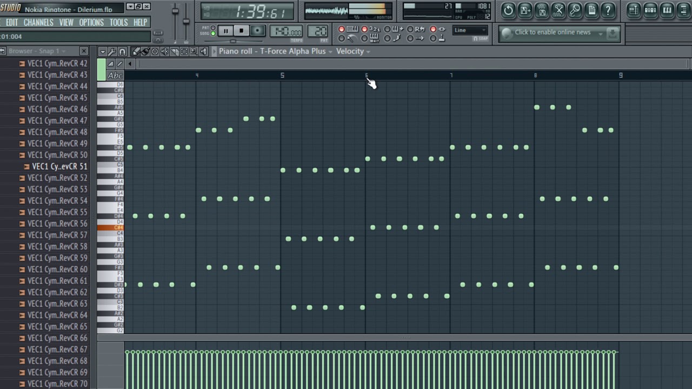Viewport: 692px width, 389px height.
Task: Open the piano roll wrench tools menu
Action: click(112, 51)
